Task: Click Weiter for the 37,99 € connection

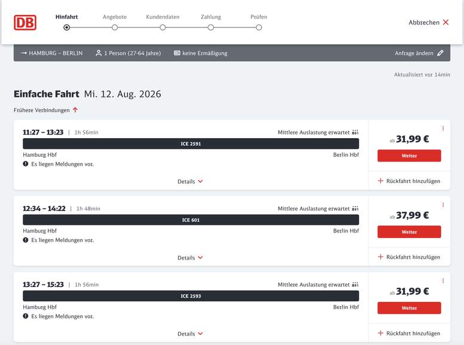Action: [409, 232]
